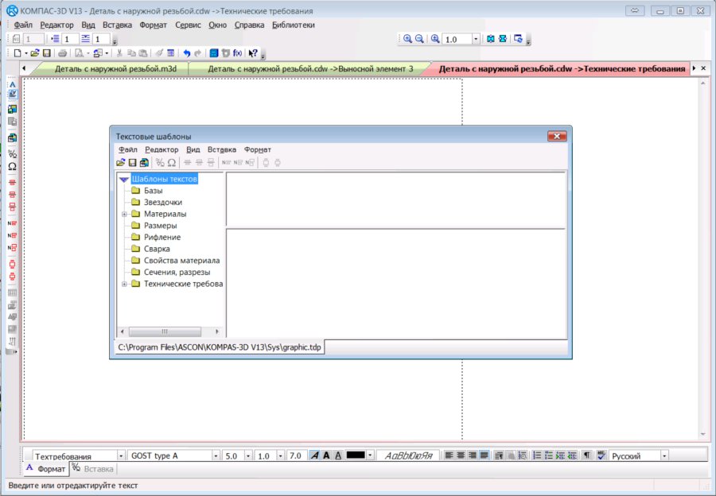Image resolution: width=716 pixels, height=496 pixels.
Task: Save the drawing using main toolbar diskette icon
Action: (x=46, y=53)
